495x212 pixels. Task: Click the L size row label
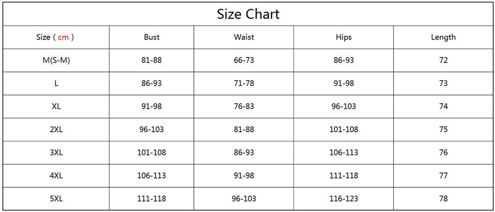56,83
